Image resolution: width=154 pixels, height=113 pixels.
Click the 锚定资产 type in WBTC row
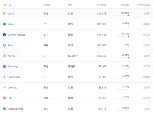click(73, 56)
